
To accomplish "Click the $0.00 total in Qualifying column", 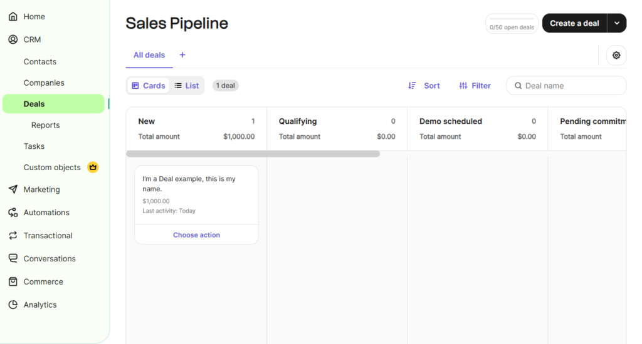I will [x=386, y=136].
